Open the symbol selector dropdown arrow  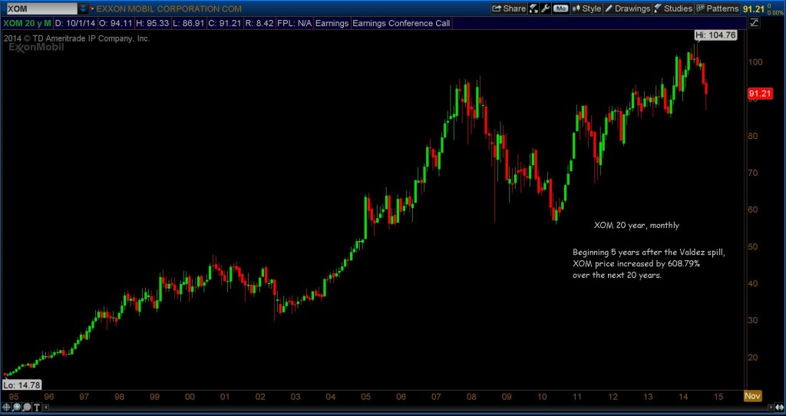[x=83, y=8]
